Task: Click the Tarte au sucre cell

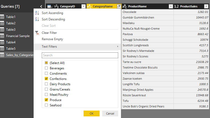Action: (148, 62)
